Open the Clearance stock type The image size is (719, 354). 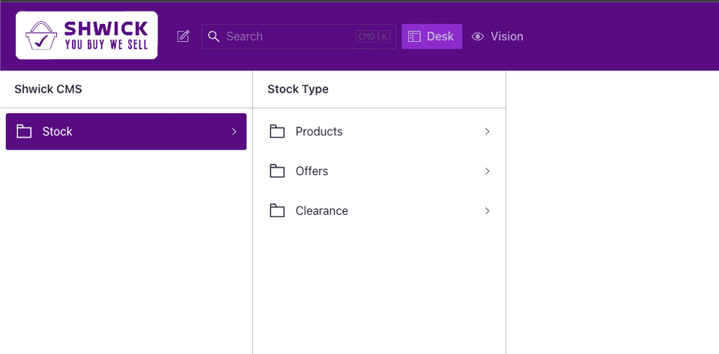tap(322, 211)
